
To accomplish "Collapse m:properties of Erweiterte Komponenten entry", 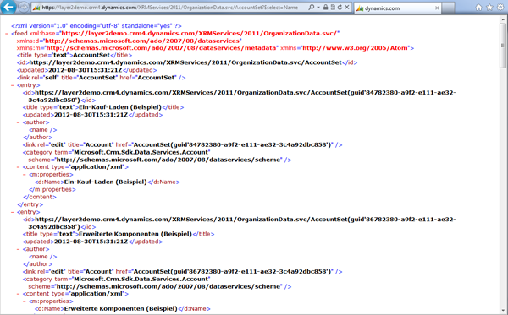I will click(x=24, y=301).
